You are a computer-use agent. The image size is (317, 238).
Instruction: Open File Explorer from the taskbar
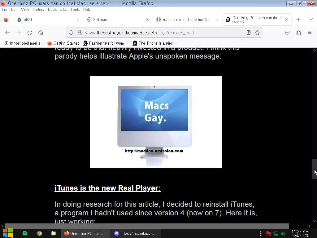pos(54,233)
